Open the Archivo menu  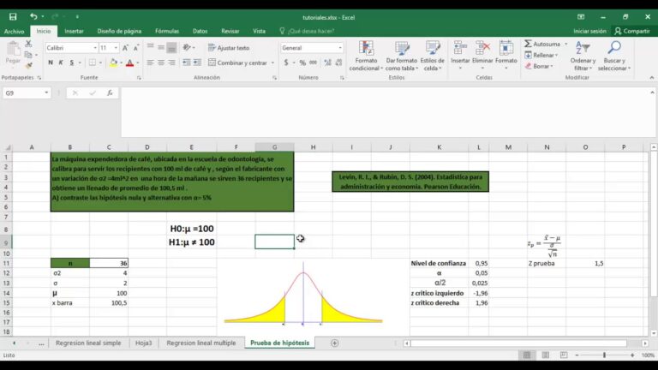click(x=14, y=31)
